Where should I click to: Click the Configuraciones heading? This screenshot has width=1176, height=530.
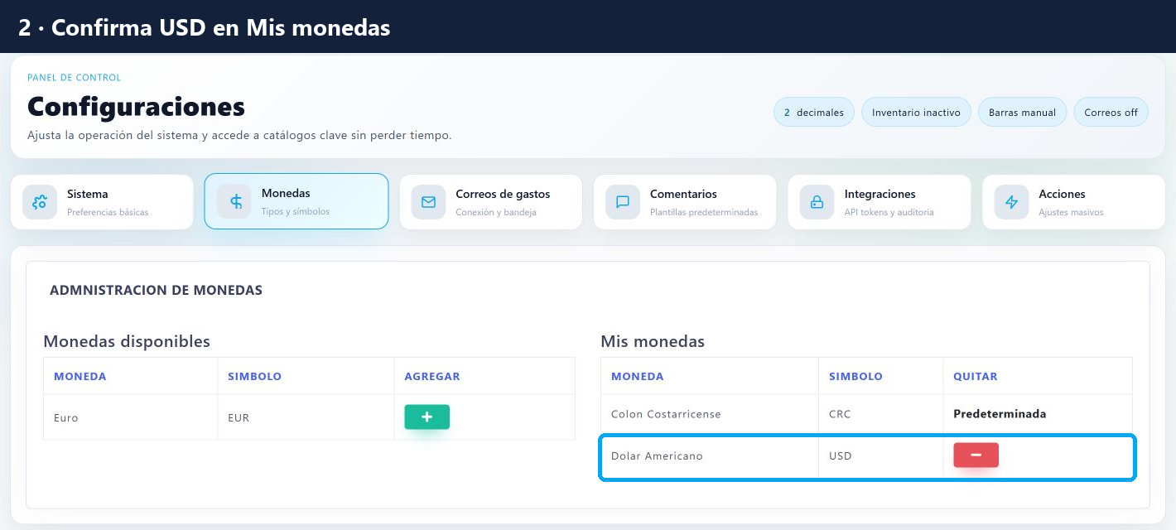[x=137, y=106]
